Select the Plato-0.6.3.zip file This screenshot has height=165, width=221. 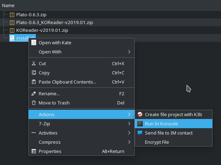31,15
